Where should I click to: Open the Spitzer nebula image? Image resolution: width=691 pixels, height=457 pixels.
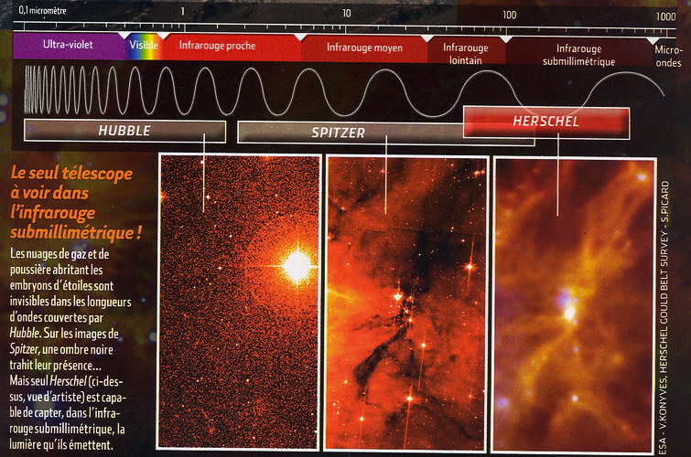click(x=405, y=303)
